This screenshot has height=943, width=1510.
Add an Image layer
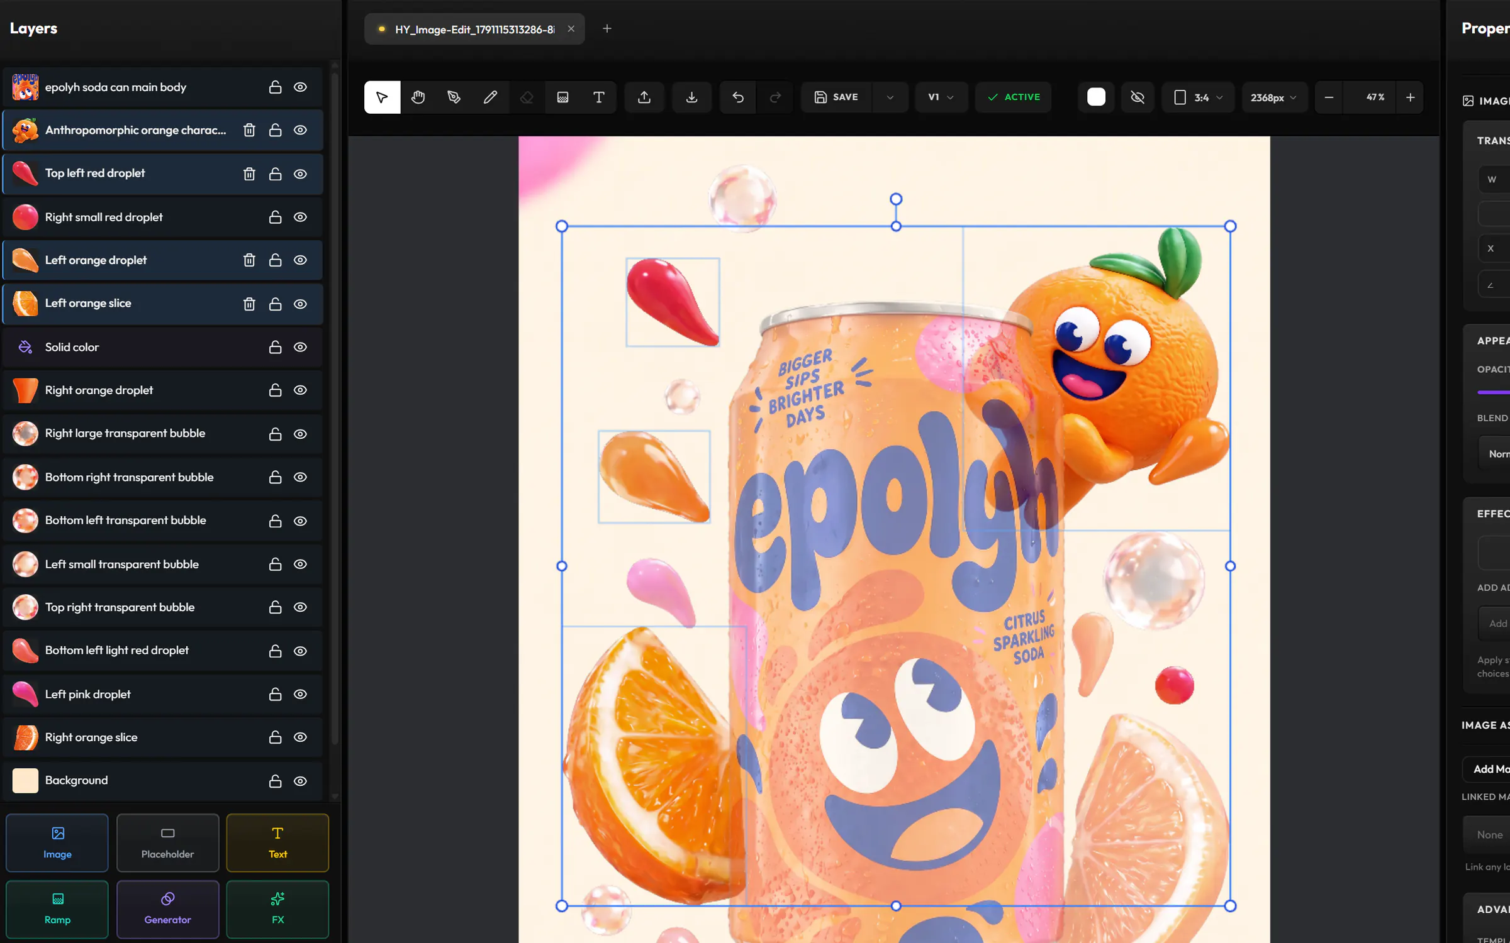pyautogui.click(x=57, y=842)
